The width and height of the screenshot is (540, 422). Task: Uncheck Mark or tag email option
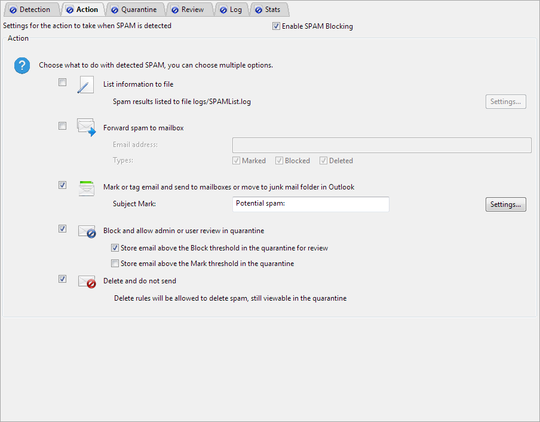62,185
